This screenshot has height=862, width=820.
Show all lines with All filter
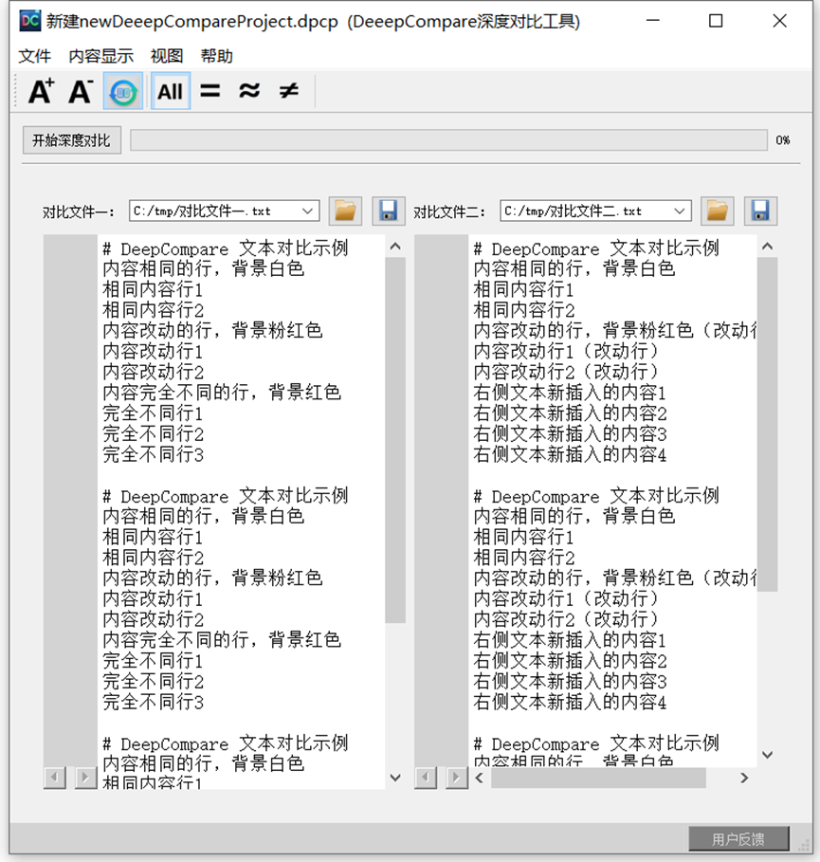(x=171, y=91)
